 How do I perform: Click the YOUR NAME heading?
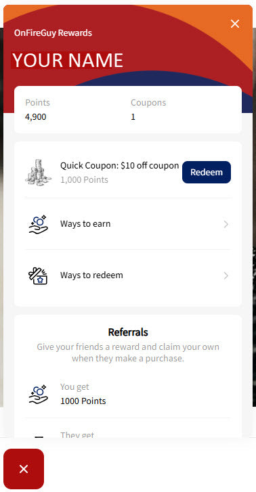[x=68, y=60]
